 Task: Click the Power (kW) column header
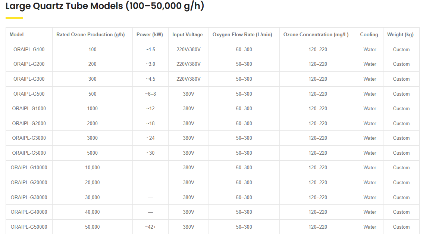[x=150, y=35]
